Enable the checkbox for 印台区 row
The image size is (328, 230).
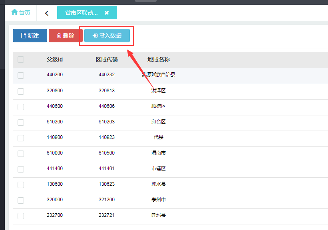pyautogui.click(x=21, y=123)
